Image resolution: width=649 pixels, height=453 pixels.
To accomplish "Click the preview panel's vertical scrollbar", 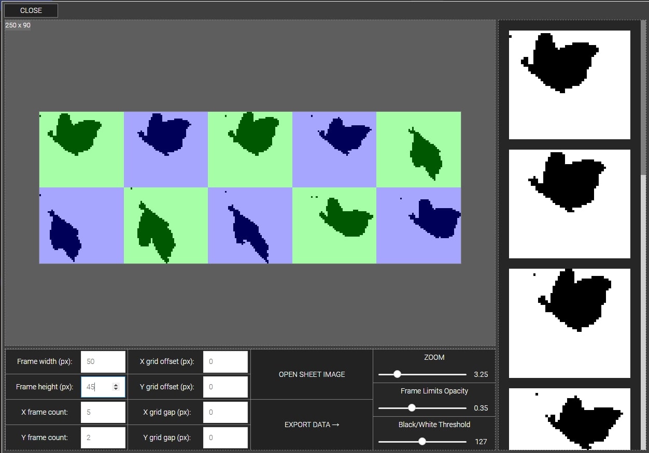I will point(644,98).
